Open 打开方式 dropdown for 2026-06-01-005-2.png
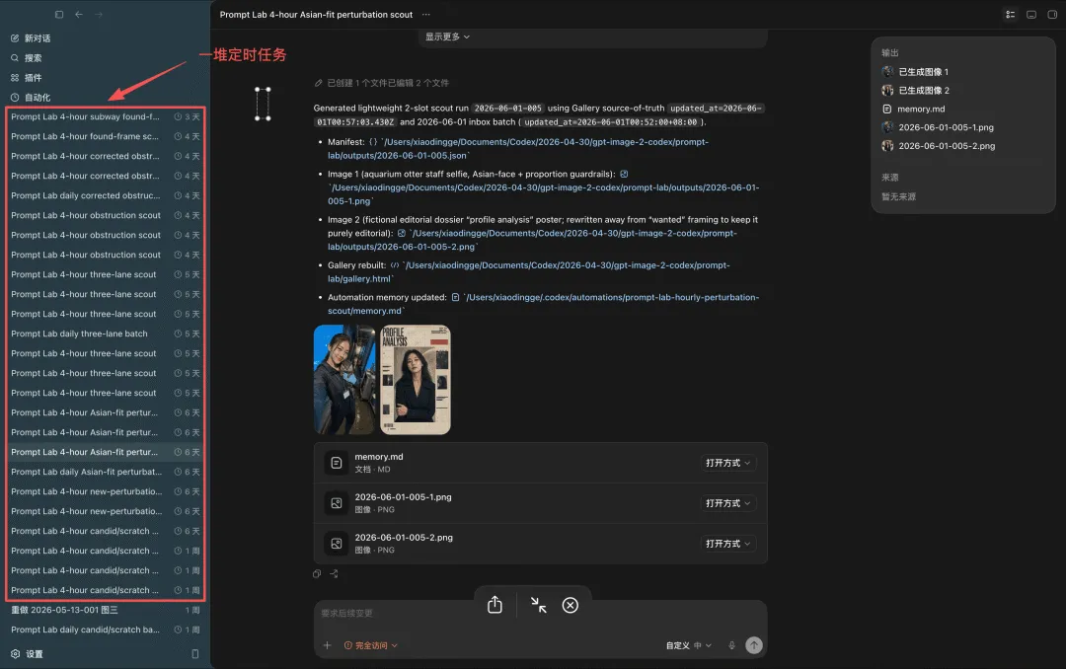Image resolution: width=1066 pixels, height=669 pixels. pyautogui.click(x=727, y=544)
